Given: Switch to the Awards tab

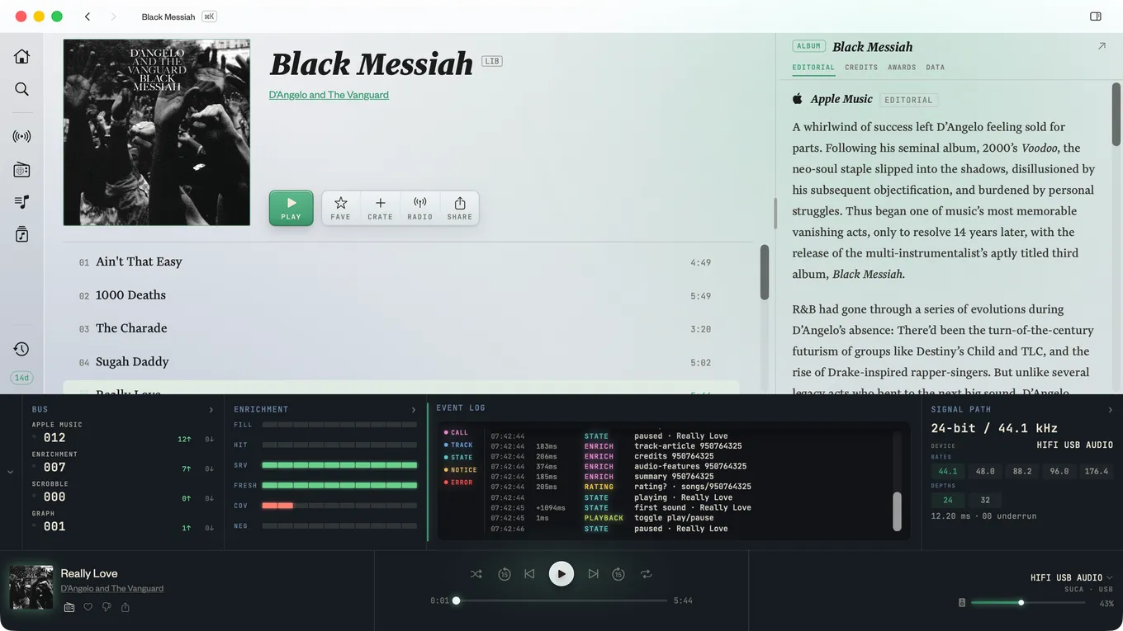Looking at the screenshot, I should pyautogui.click(x=902, y=68).
